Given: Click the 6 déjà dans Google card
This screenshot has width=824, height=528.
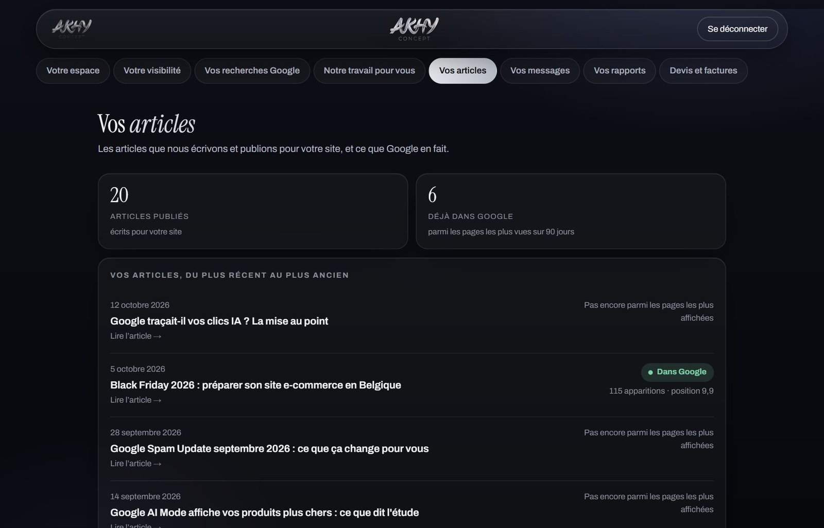Looking at the screenshot, I should click(571, 211).
